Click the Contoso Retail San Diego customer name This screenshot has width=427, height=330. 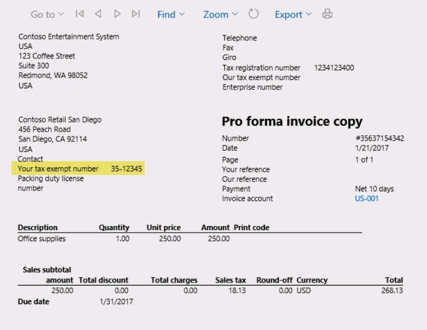tap(60, 120)
